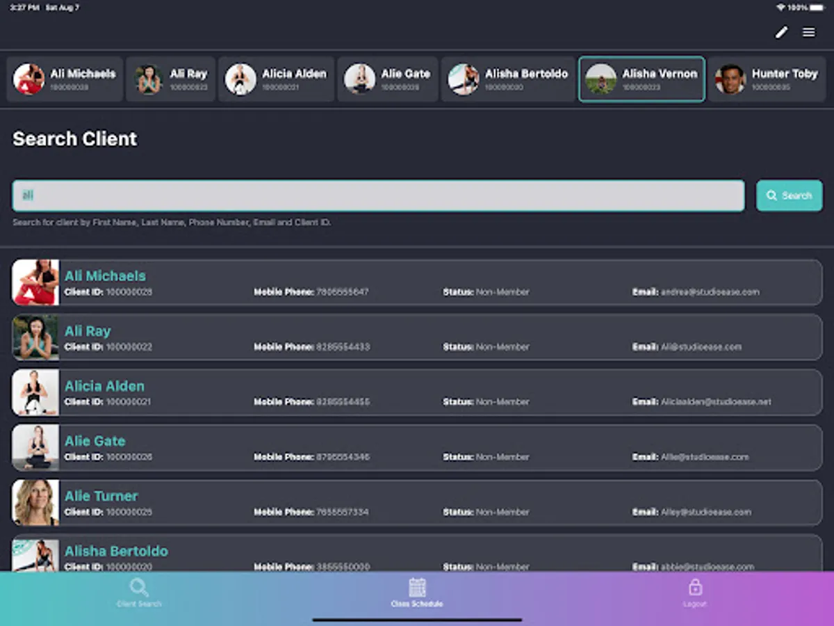Image resolution: width=834 pixels, height=626 pixels.
Task: Open Ali Michaels name in results
Action: [105, 276]
